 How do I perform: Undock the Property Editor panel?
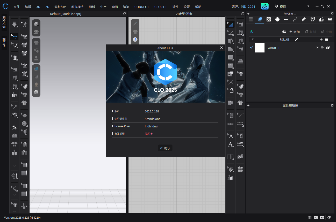(x=332, y=105)
